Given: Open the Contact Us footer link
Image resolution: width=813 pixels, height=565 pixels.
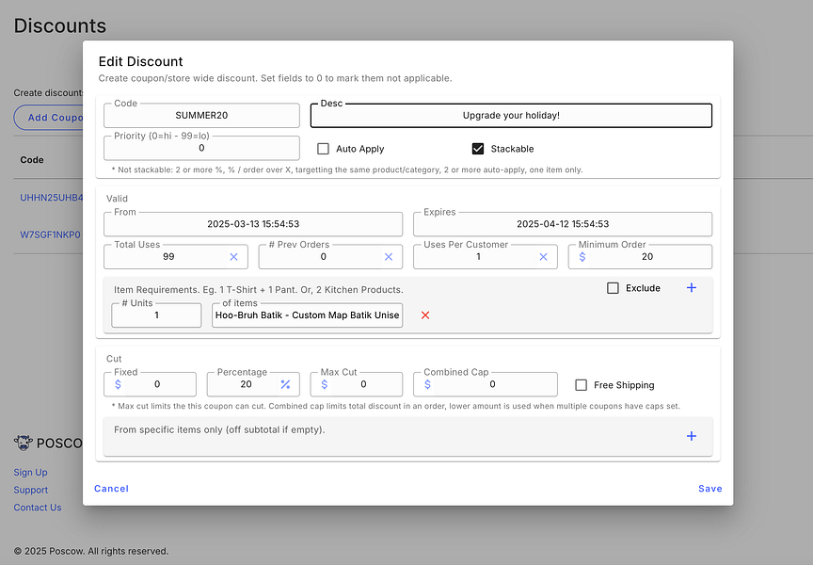Looking at the screenshot, I should point(38,508).
